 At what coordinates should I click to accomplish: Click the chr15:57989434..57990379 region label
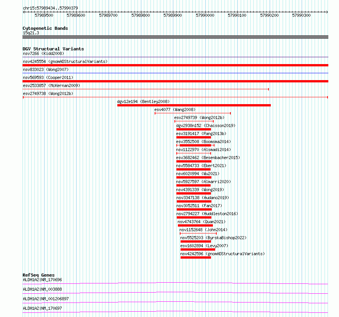(50, 8)
